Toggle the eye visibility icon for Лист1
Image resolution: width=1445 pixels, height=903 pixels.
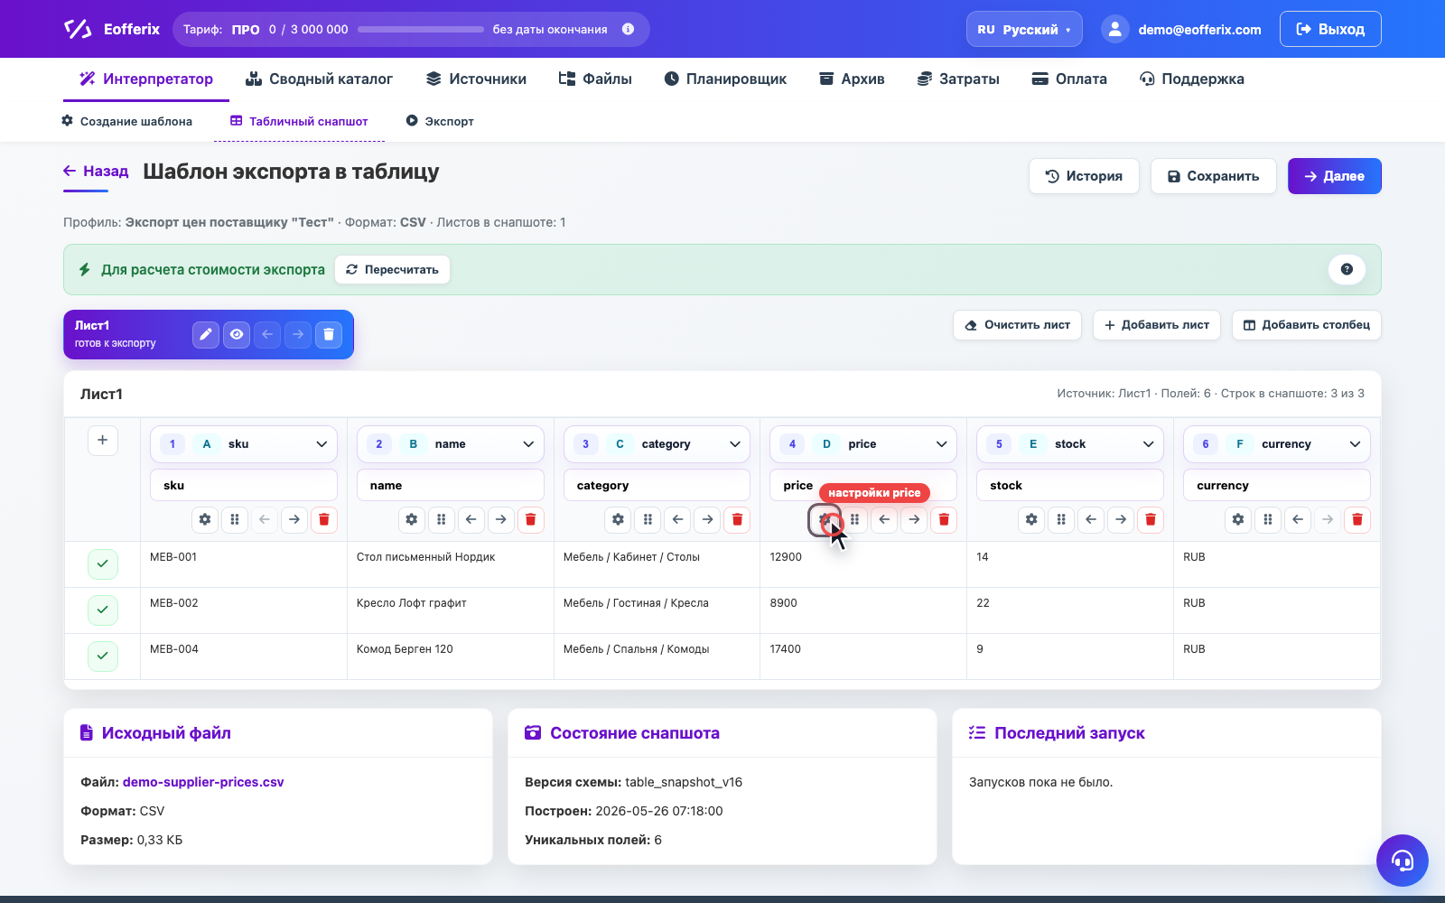coord(237,334)
